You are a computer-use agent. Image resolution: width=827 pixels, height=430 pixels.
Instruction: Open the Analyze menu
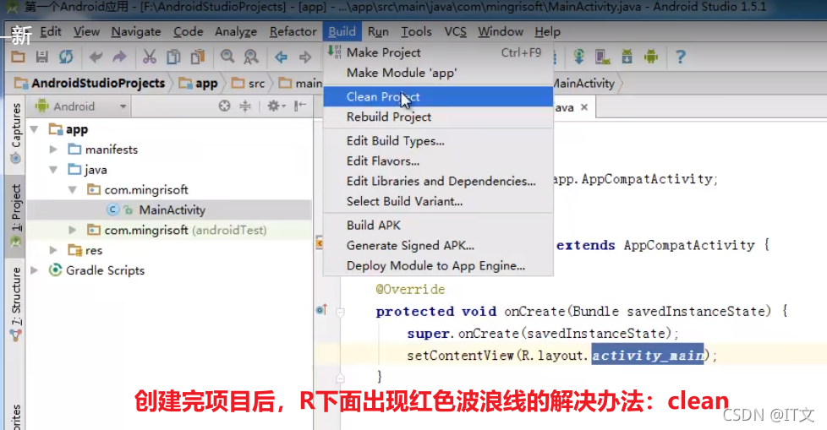tap(236, 31)
